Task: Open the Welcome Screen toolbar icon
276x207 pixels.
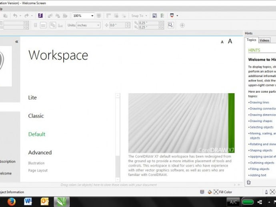Action: 154,16
